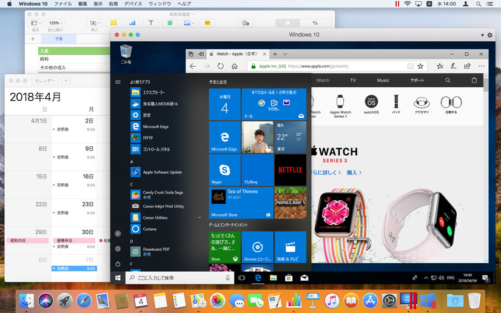501x313 pixels.
Task: Add new calendar event with plus button
Action: (66, 81)
